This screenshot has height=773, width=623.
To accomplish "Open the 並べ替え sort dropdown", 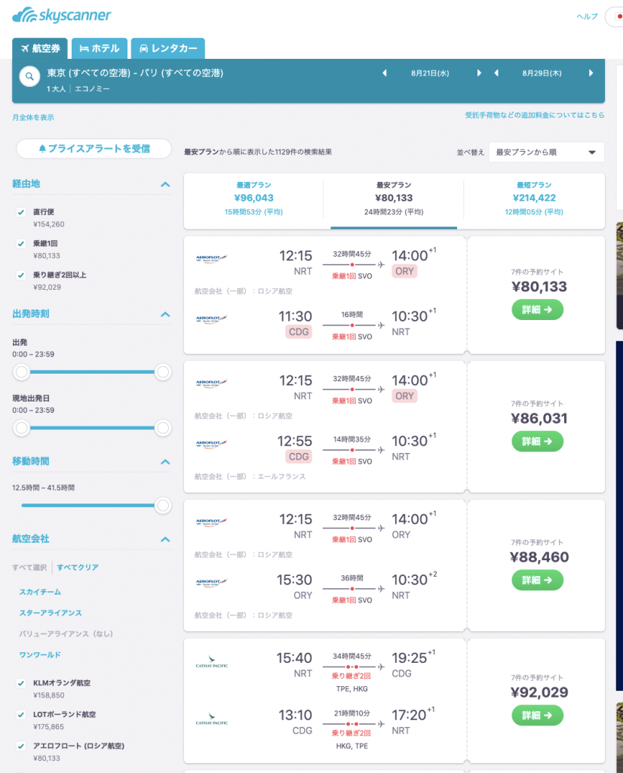I will [546, 152].
